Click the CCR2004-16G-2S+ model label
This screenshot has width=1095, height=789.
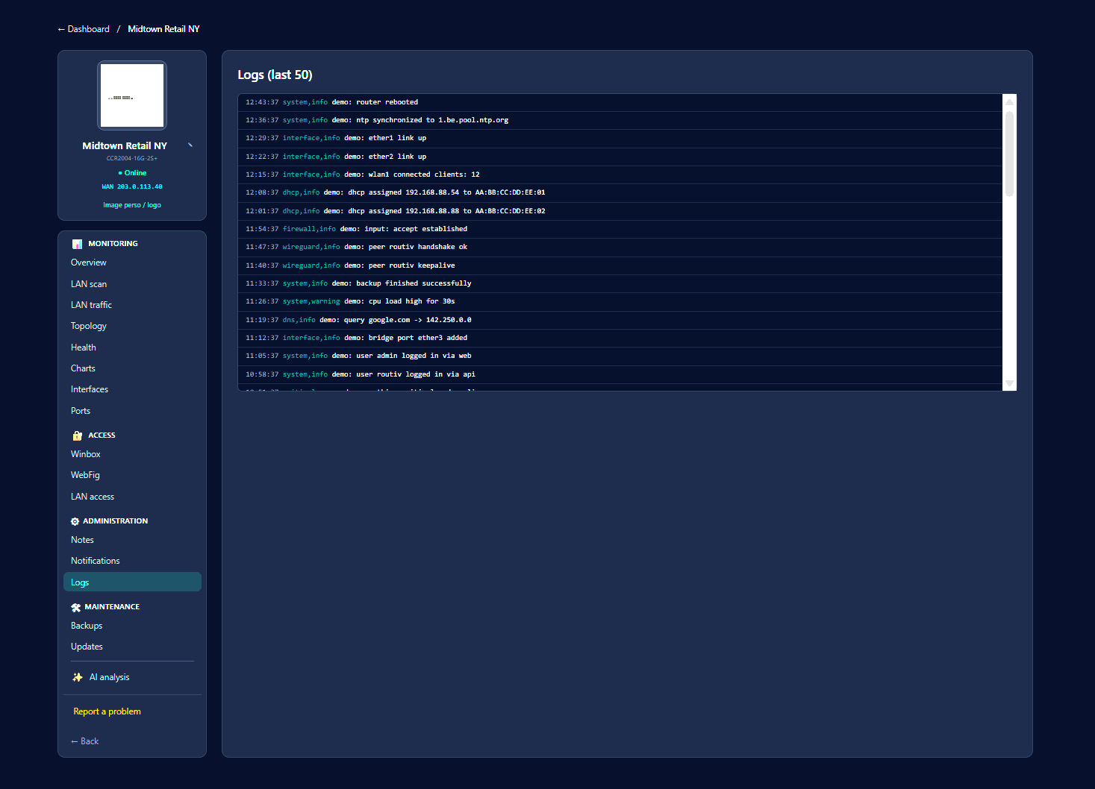tap(132, 158)
